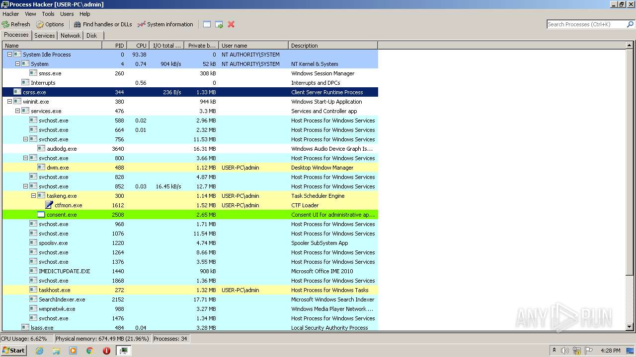Screen dimensions: 636x357
Task: Click the spoolsv.exe process icon
Action: tap(33, 243)
